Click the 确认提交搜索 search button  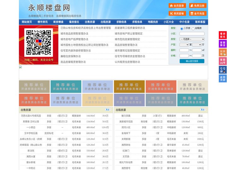(192, 61)
